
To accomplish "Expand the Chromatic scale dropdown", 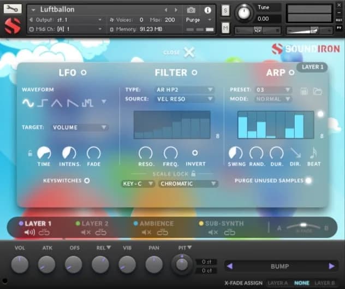I will (x=188, y=184).
